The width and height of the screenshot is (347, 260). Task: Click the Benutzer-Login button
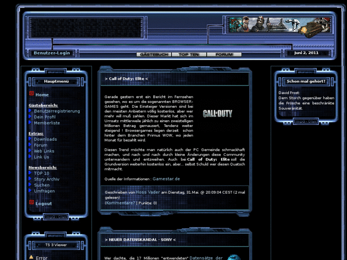52,53
